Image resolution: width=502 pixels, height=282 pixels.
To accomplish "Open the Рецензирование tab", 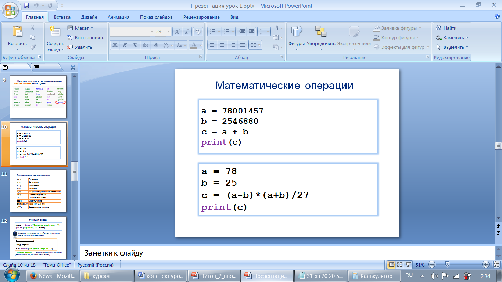I will (x=201, y=17).
